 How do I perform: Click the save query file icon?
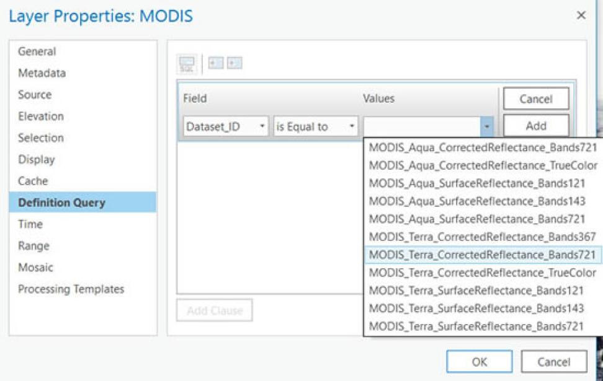coord(234,63)
